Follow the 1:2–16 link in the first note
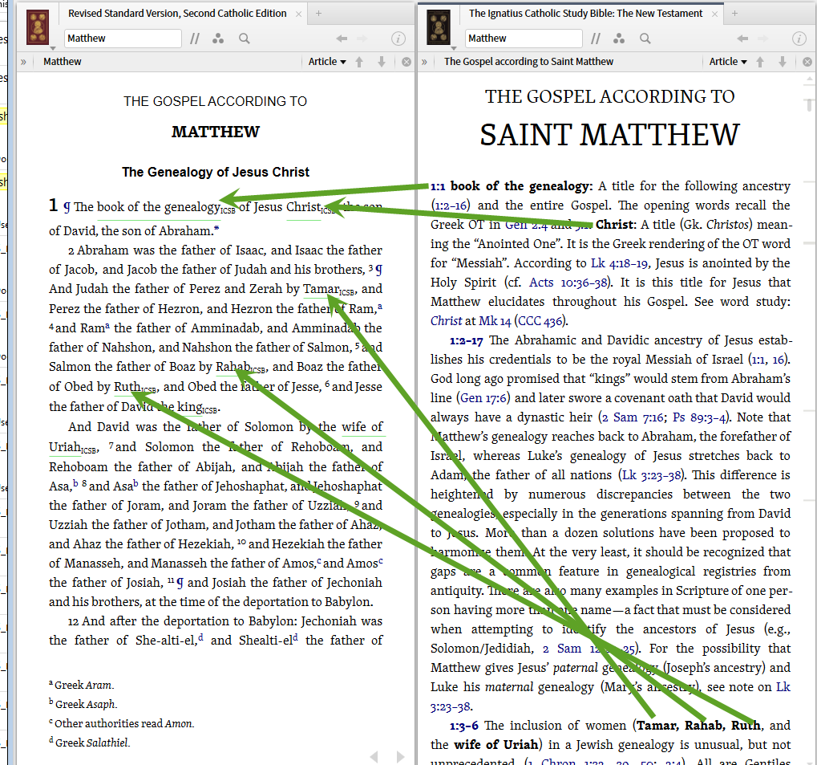Screen dimensions: 817x765 tap(451, 205)
